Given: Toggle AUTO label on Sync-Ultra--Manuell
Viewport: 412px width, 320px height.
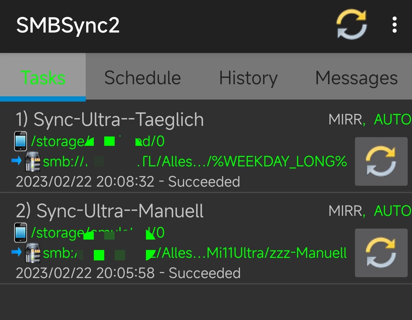Looking at the screenshot, I should 392,211.
